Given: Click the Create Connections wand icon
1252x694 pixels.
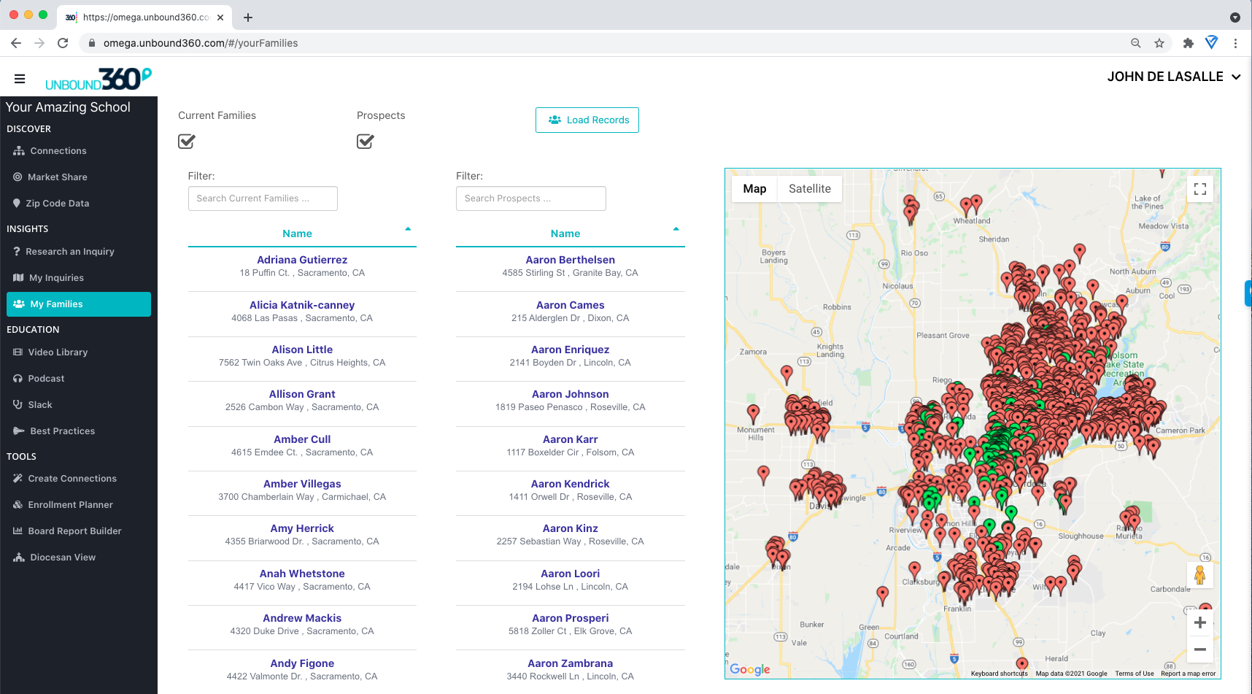Looking at the screenshot, I should [x=18, y=479].
